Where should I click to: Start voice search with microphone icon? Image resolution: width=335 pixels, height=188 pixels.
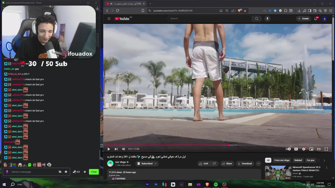click(267, 19)
